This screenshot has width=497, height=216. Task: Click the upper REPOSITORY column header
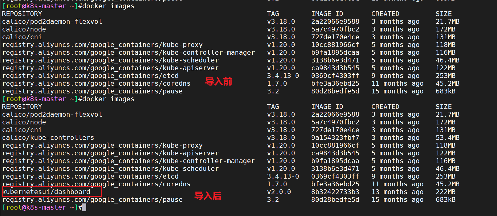(22, 14)
